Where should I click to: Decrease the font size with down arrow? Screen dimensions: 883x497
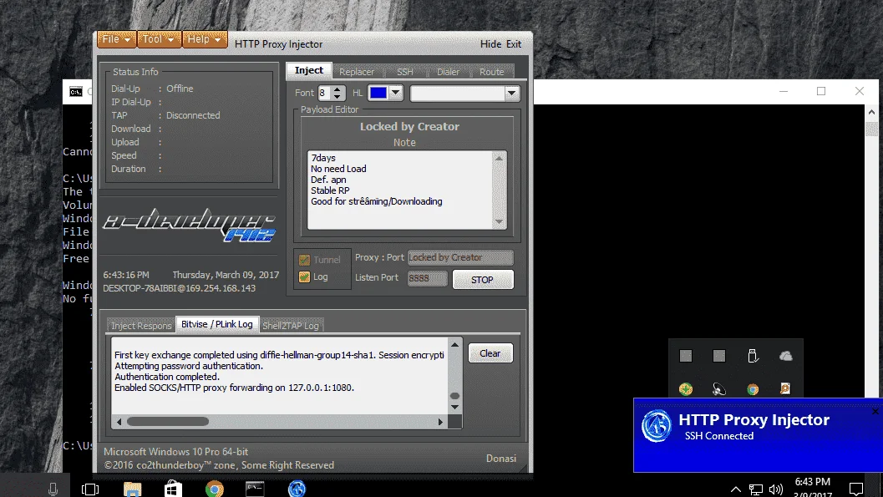337,97
